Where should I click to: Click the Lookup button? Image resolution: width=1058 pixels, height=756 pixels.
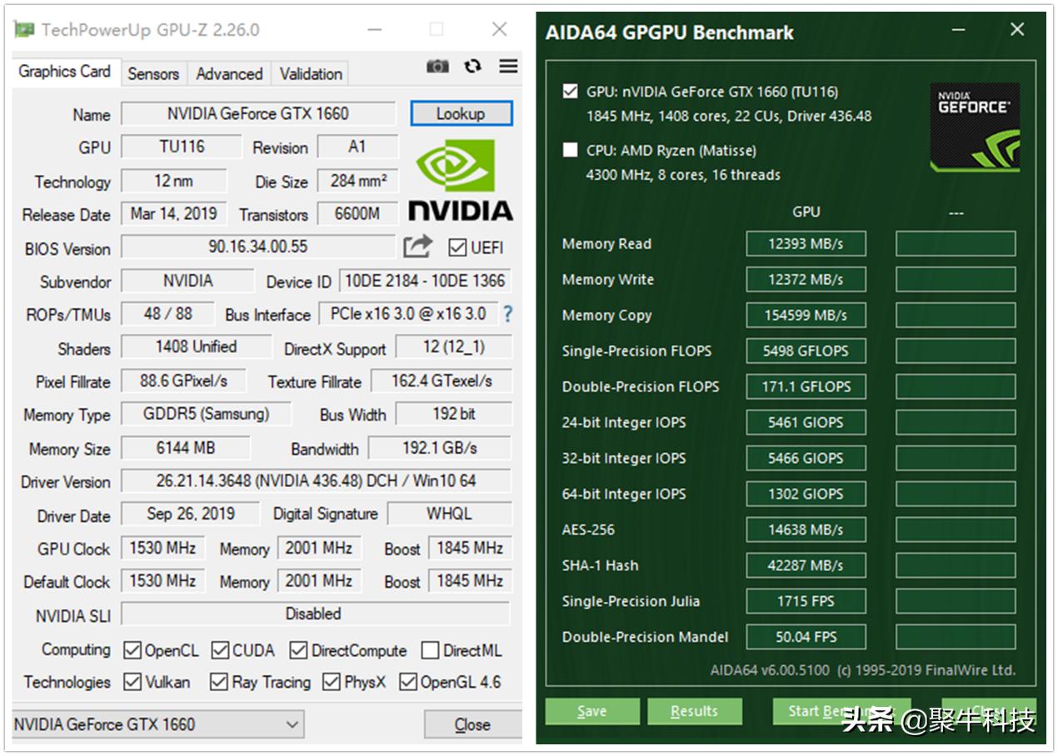[462, 114]
